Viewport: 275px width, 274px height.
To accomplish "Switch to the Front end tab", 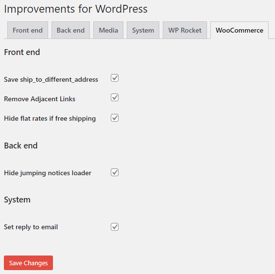I will pos(28,30).
